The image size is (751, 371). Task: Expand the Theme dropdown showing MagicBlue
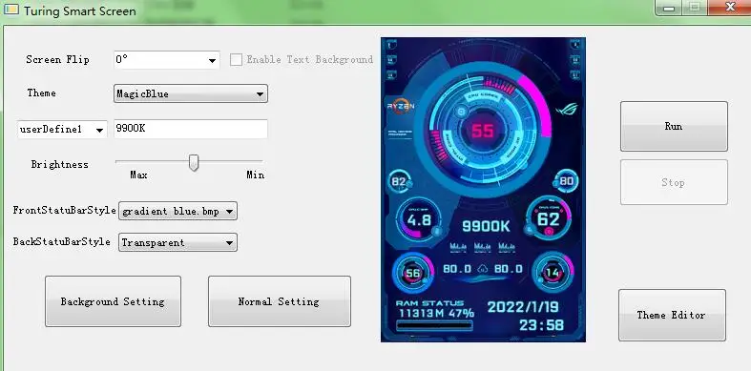(x=191, y=93)
